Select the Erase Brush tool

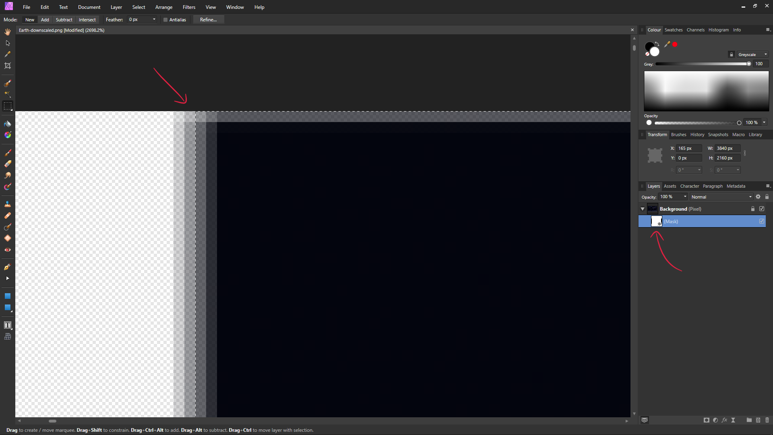[8, 164]
